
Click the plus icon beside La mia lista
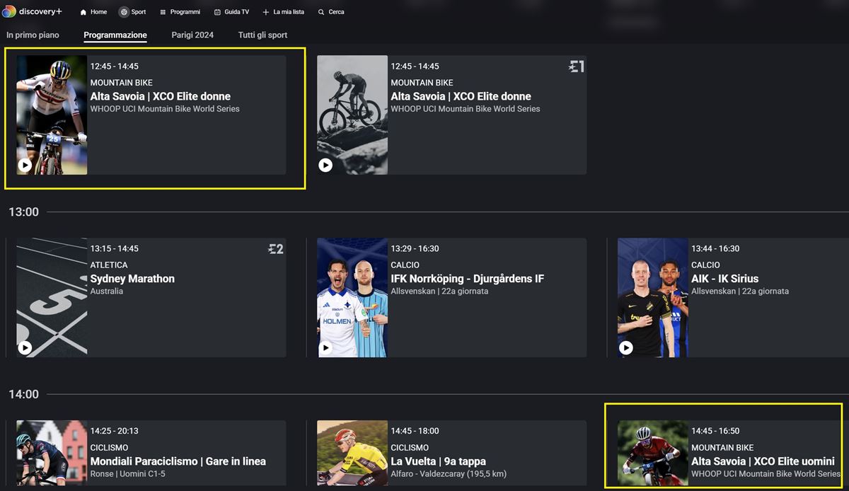(266, 12)
